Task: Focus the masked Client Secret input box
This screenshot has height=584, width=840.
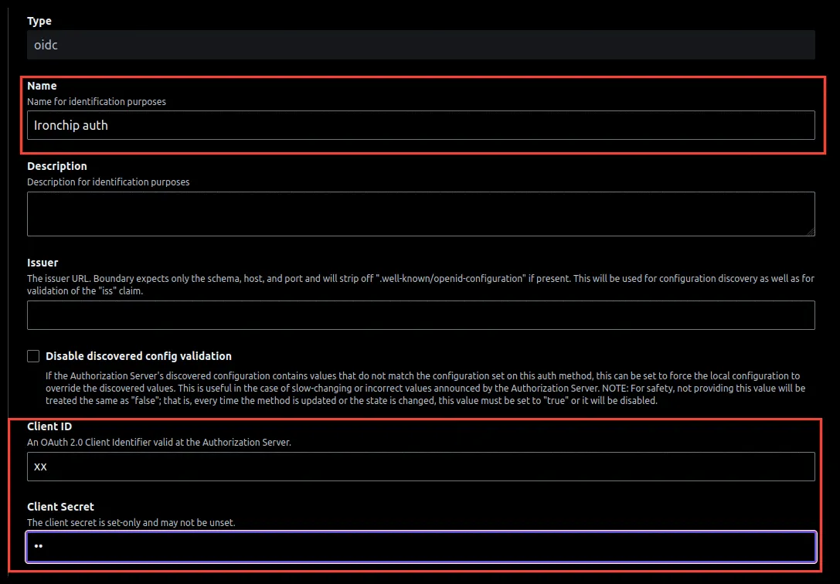Action: (421, 546)
